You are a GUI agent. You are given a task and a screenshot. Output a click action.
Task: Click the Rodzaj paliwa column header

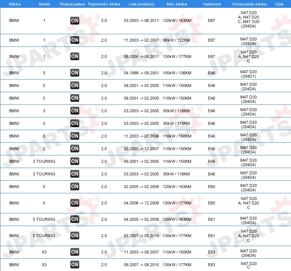(x=72, y=4)
